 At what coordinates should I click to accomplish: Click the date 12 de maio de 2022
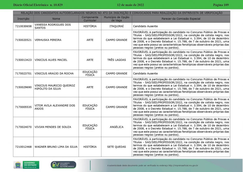click(130, 5)
